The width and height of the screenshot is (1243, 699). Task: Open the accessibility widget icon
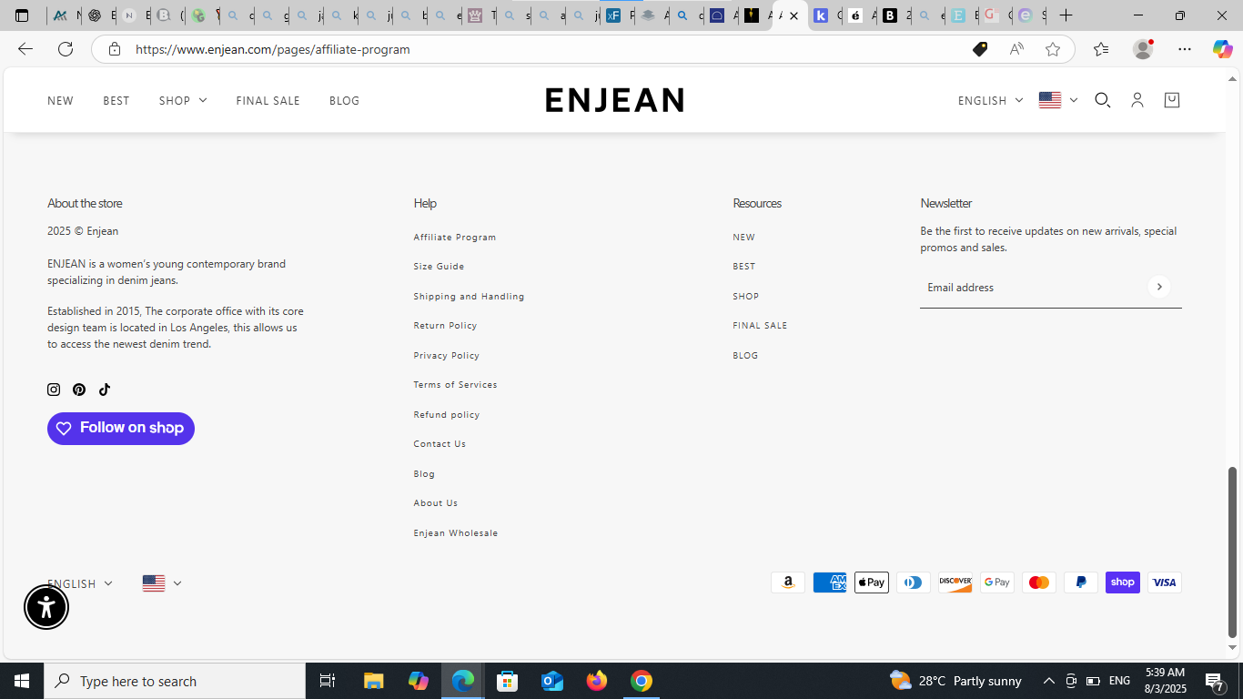click(46, 607)
